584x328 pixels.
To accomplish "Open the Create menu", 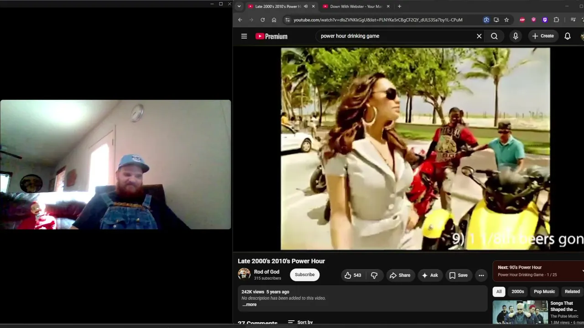I will click(543, 36).
